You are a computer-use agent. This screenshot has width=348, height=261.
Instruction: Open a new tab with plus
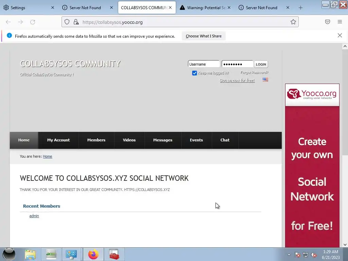[300, 8]
